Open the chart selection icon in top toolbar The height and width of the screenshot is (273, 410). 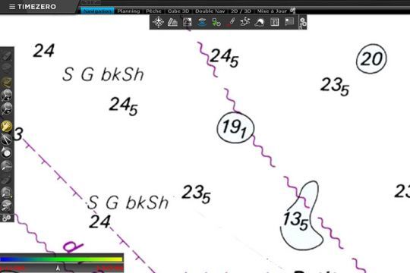172,22
